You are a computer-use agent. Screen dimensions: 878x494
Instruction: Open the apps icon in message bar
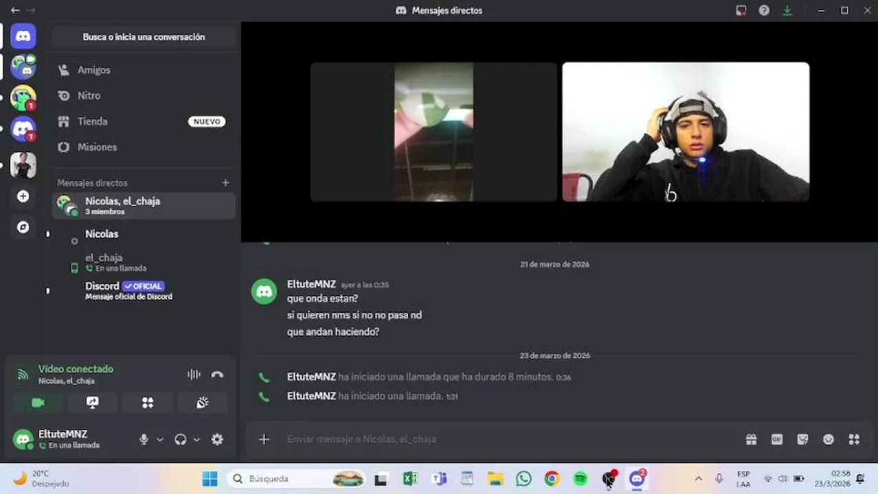click(x=854, y=439)
